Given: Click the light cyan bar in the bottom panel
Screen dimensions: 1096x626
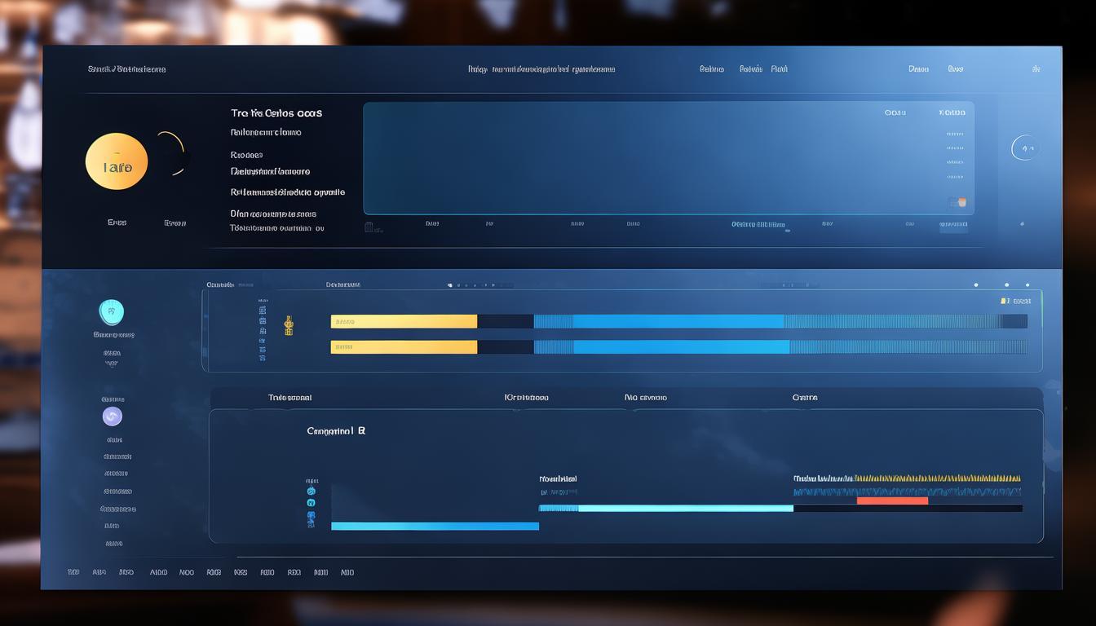Looking at the screenshot, I should 686,508.
